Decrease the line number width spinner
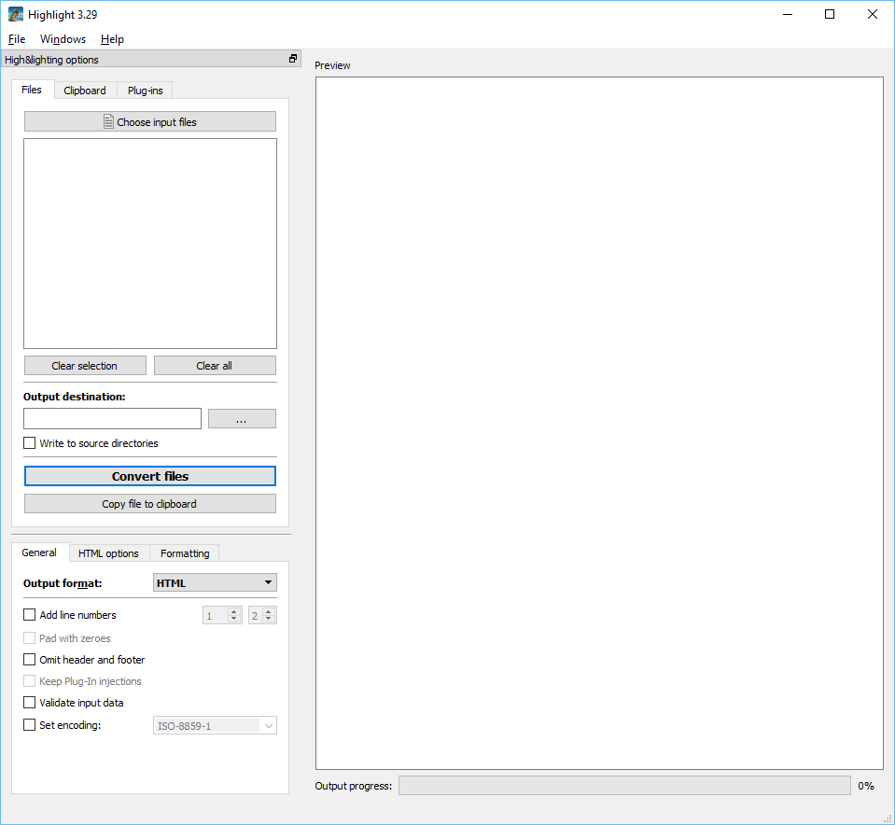Screen dimensions: 895x825 tap(269, 619)
